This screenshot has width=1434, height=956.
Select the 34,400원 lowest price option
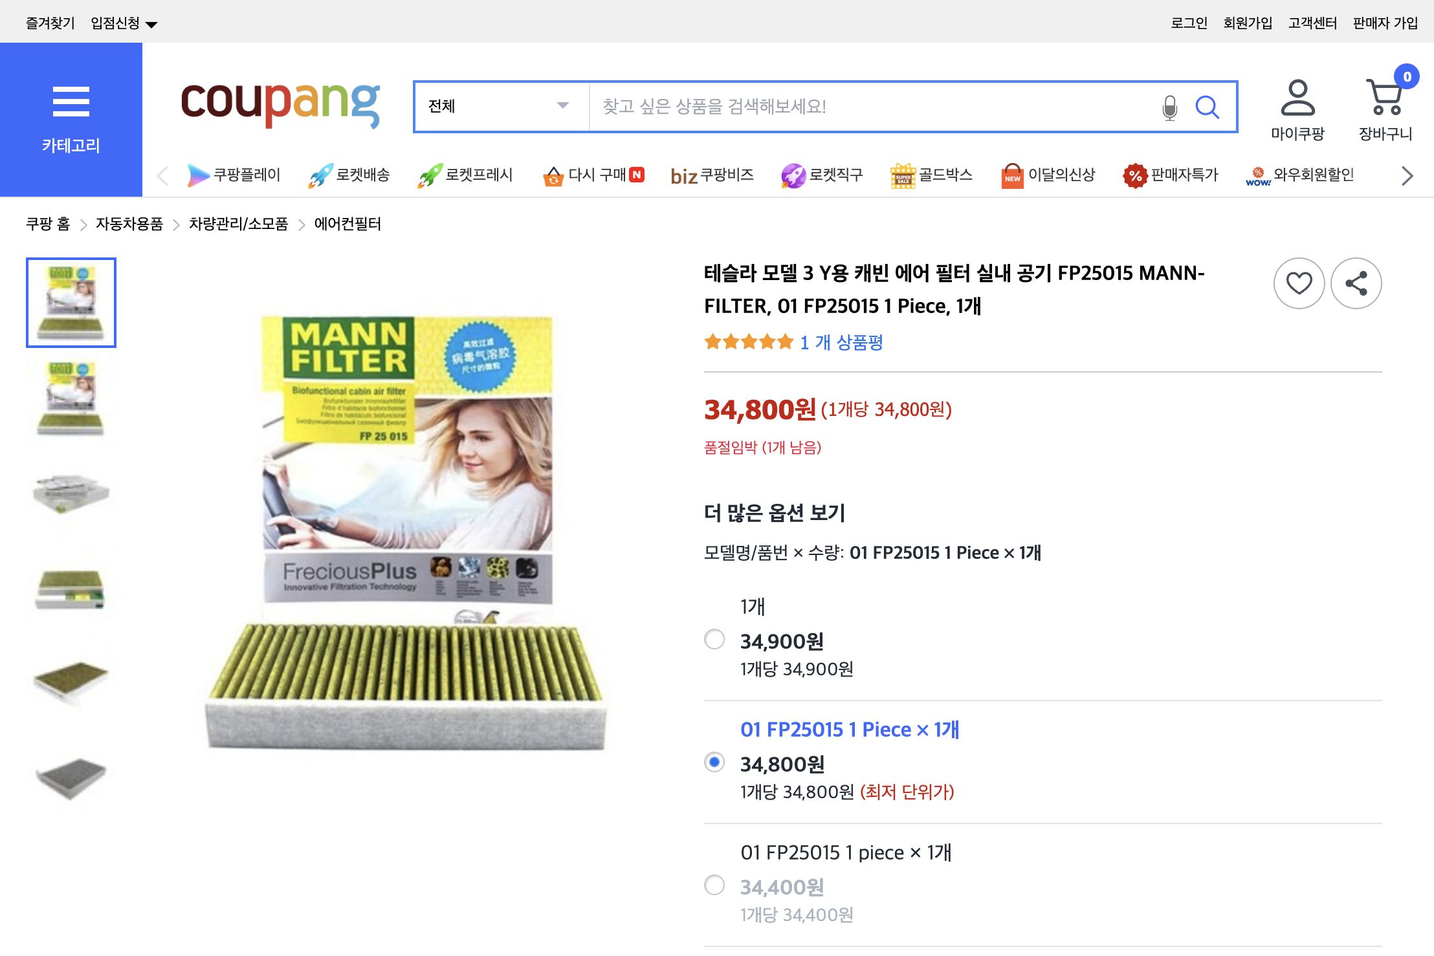click(x=714, y=885)
